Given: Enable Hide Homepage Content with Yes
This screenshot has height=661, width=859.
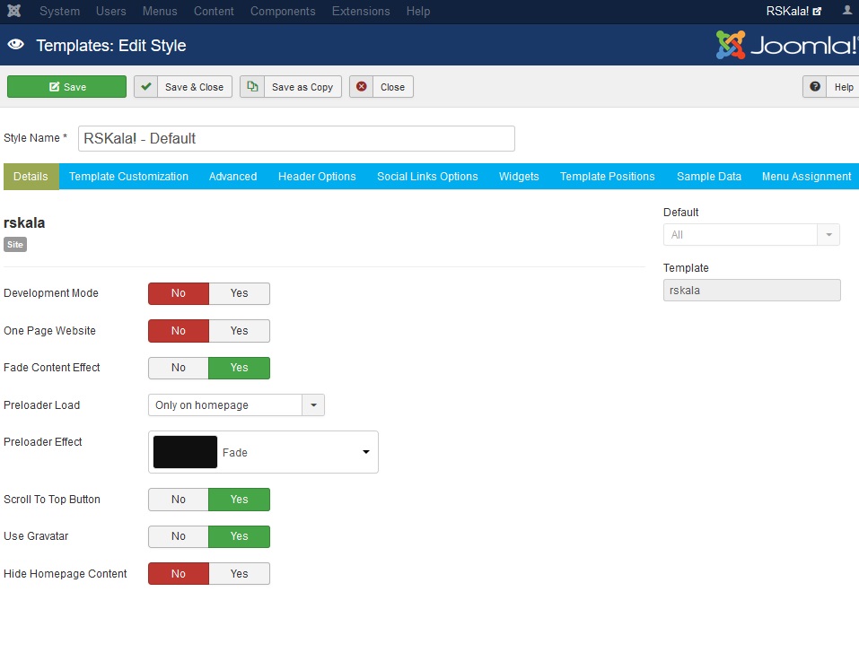Looking at the screenshot, I should 240,573.
